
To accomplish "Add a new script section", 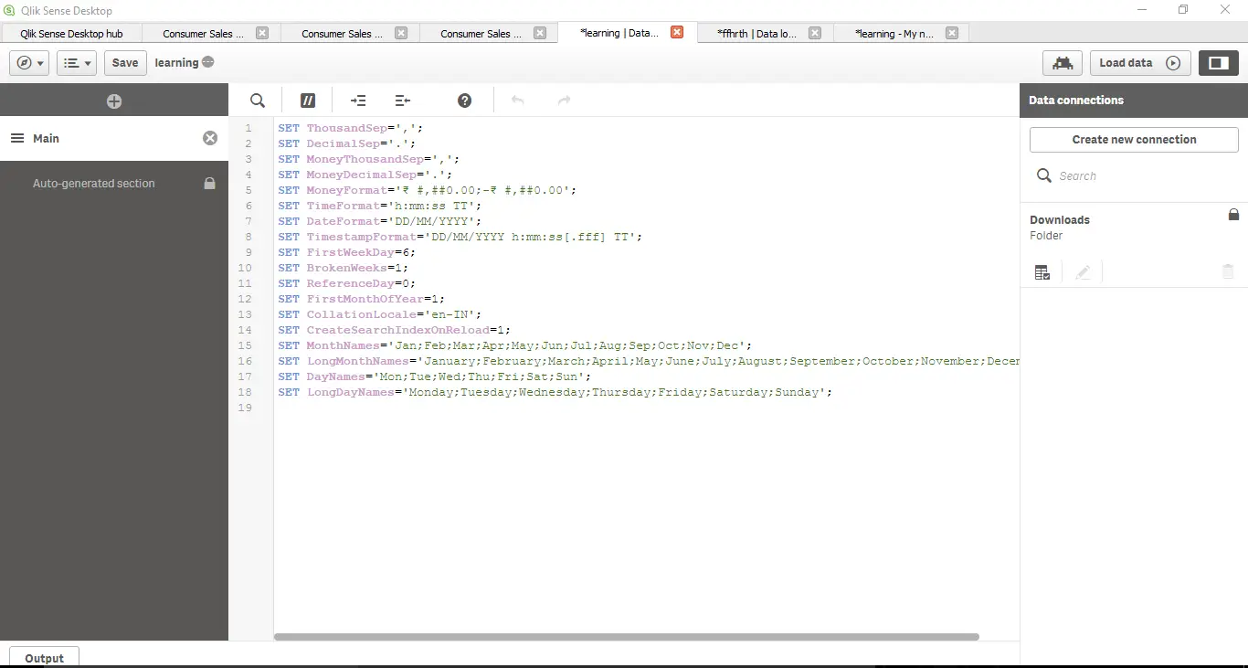I will (x=114, y=101).
